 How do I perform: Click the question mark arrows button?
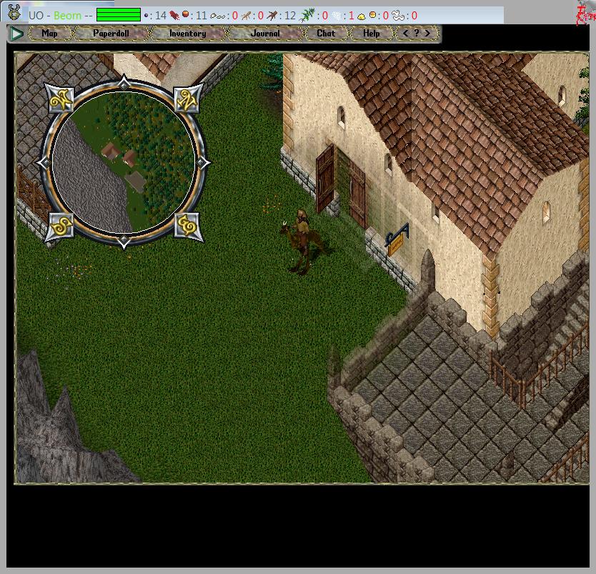pyautogui.click(x=417, y=34)
